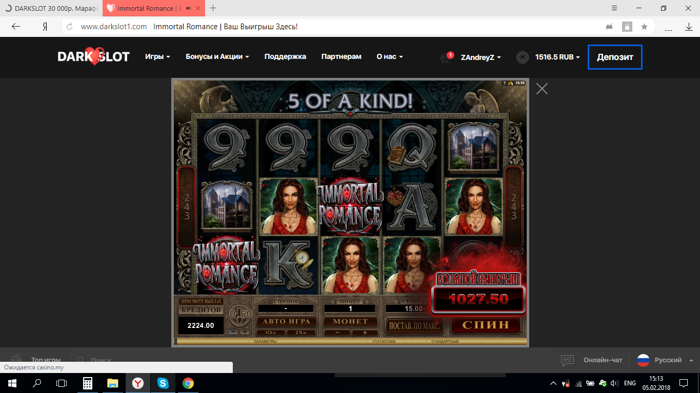Expand the О нас dropdown
Screen dimensions: 700x393
(x=390, y=57)
